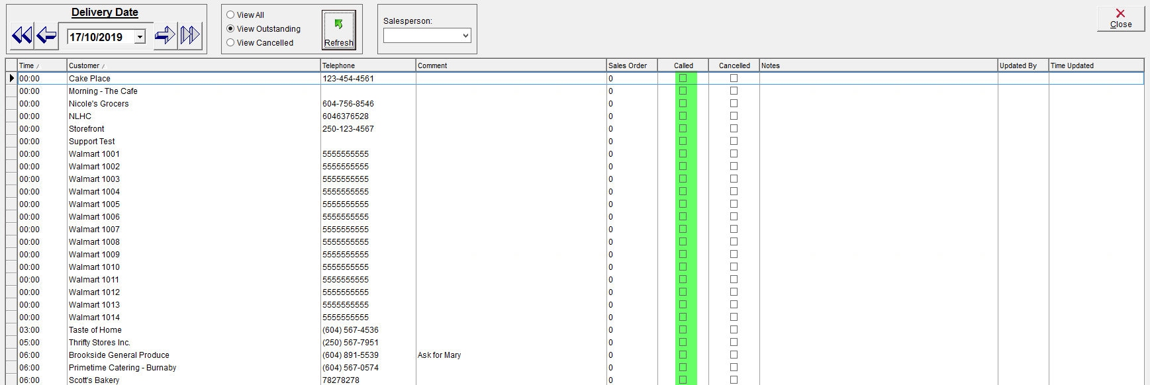Select the NLHC customer cell

pyautogui.click(x=193, y=116)
